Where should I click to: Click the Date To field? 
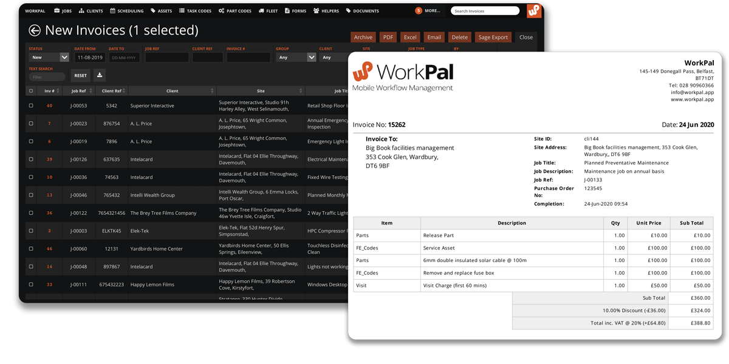coord(125,57)
